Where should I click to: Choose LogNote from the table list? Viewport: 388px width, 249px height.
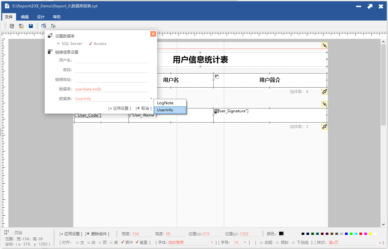coord(170,103)
